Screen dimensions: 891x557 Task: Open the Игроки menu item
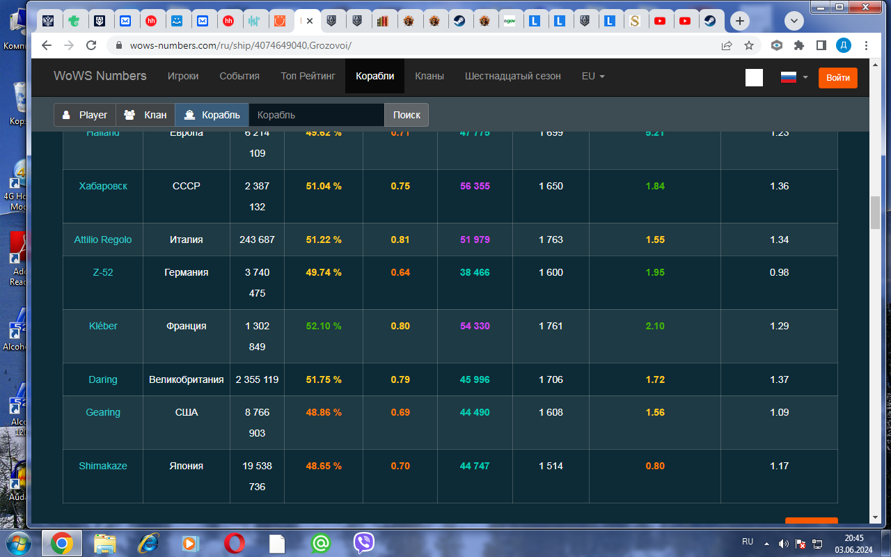[x=183, y=76]
